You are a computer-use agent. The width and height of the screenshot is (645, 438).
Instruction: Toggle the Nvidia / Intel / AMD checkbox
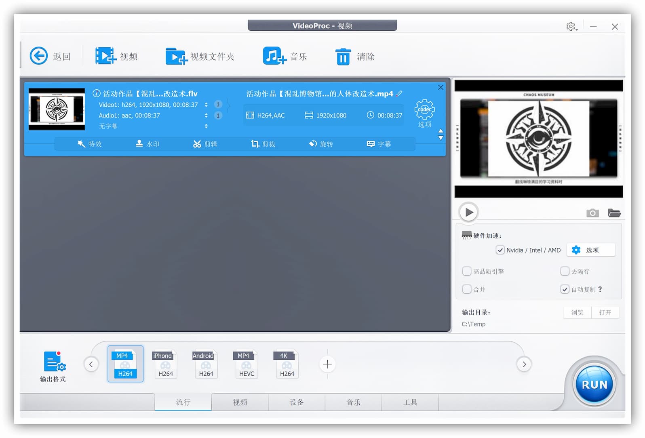tap(500, 250)
